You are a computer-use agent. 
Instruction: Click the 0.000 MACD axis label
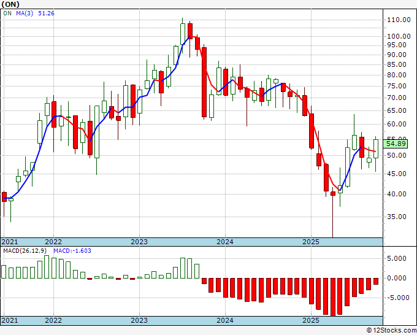[397, 279]
